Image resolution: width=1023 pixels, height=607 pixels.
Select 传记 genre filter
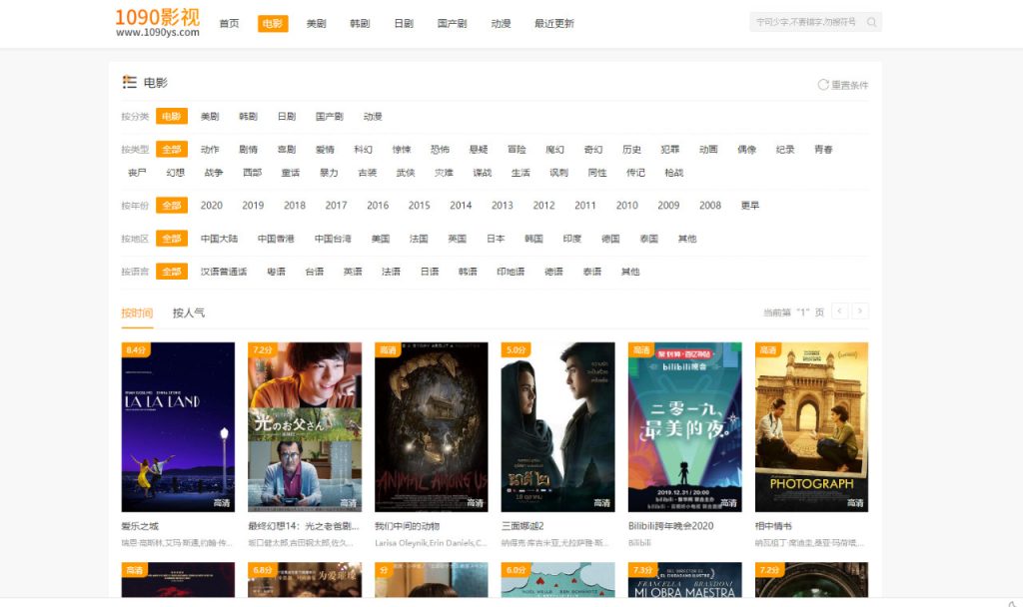(635, 173)
